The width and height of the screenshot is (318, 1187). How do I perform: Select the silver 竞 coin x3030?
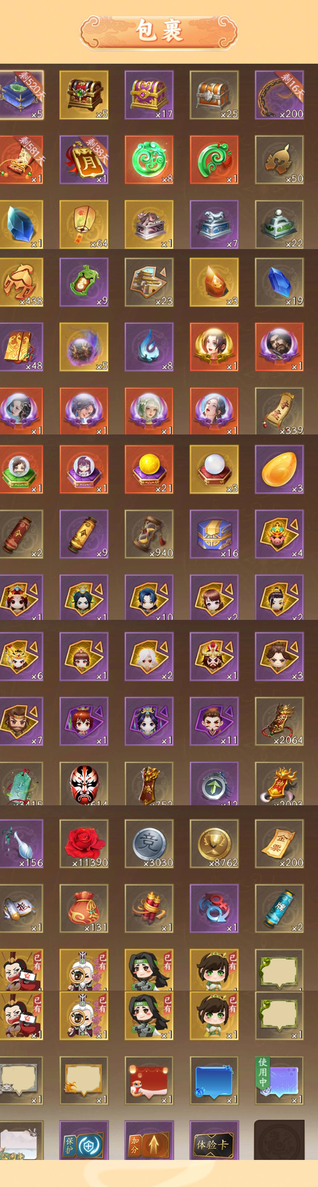click(x=149, y=844)
